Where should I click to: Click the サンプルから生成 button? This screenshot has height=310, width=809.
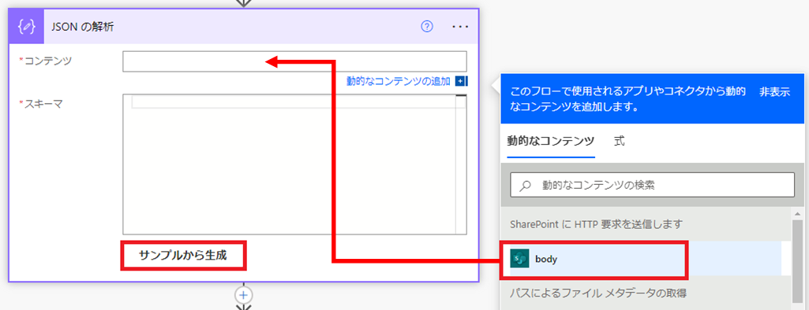(183, 255)
